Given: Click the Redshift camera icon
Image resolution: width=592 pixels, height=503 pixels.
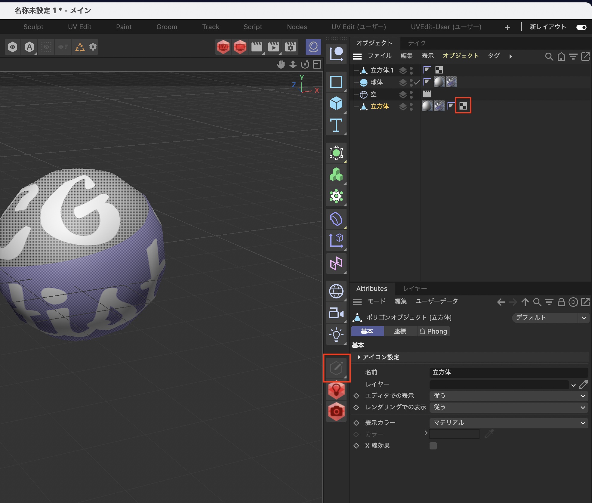Looking at the screenshot, I should pyautogui.click(x=336, y=411).
